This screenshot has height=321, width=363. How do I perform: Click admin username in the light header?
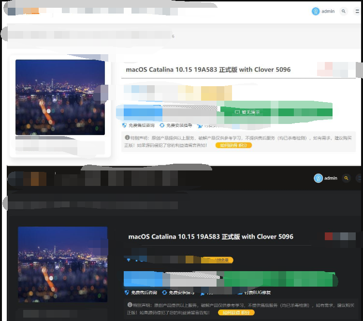pyautogui.click(x=328, y=11)
